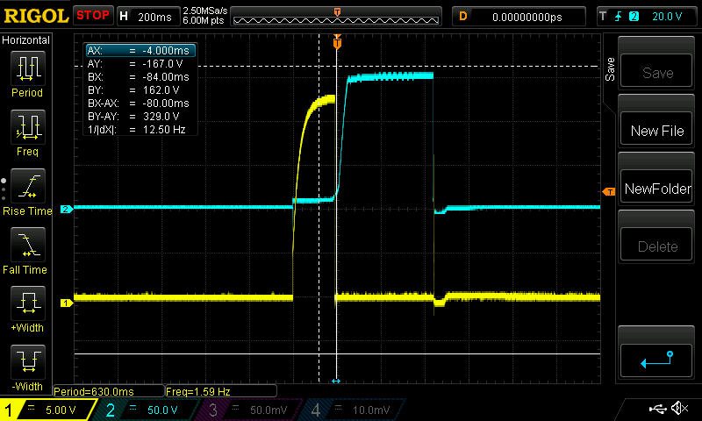Click the STOP run status indicator

coord(93,16)
